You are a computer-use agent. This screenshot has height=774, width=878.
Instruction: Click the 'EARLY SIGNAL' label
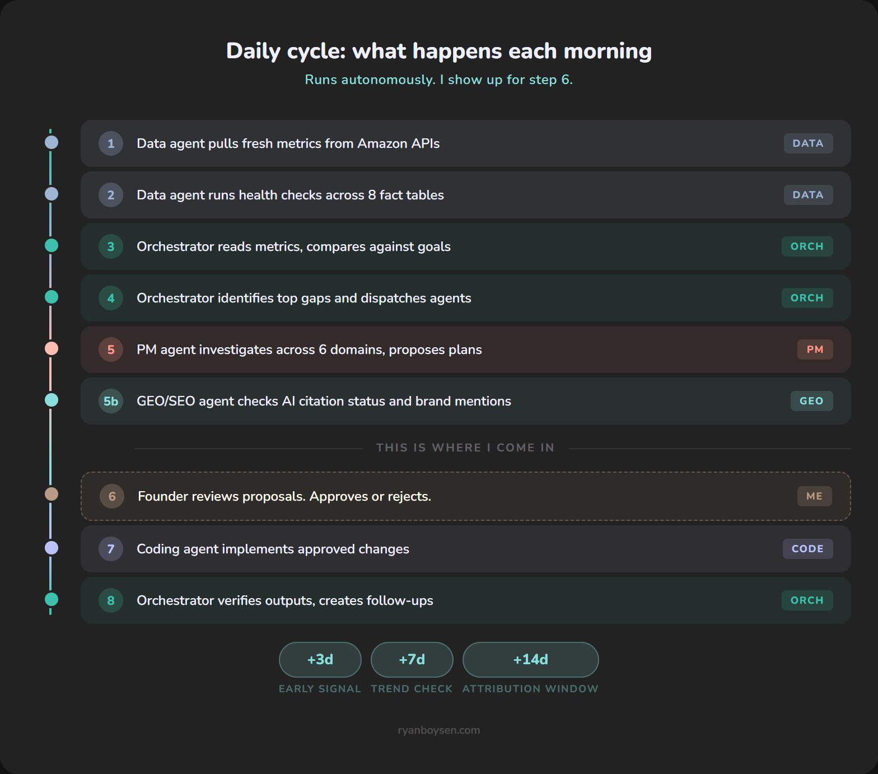pos(320,689)
